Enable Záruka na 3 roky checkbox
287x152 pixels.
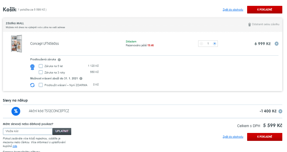click(41, 72)
